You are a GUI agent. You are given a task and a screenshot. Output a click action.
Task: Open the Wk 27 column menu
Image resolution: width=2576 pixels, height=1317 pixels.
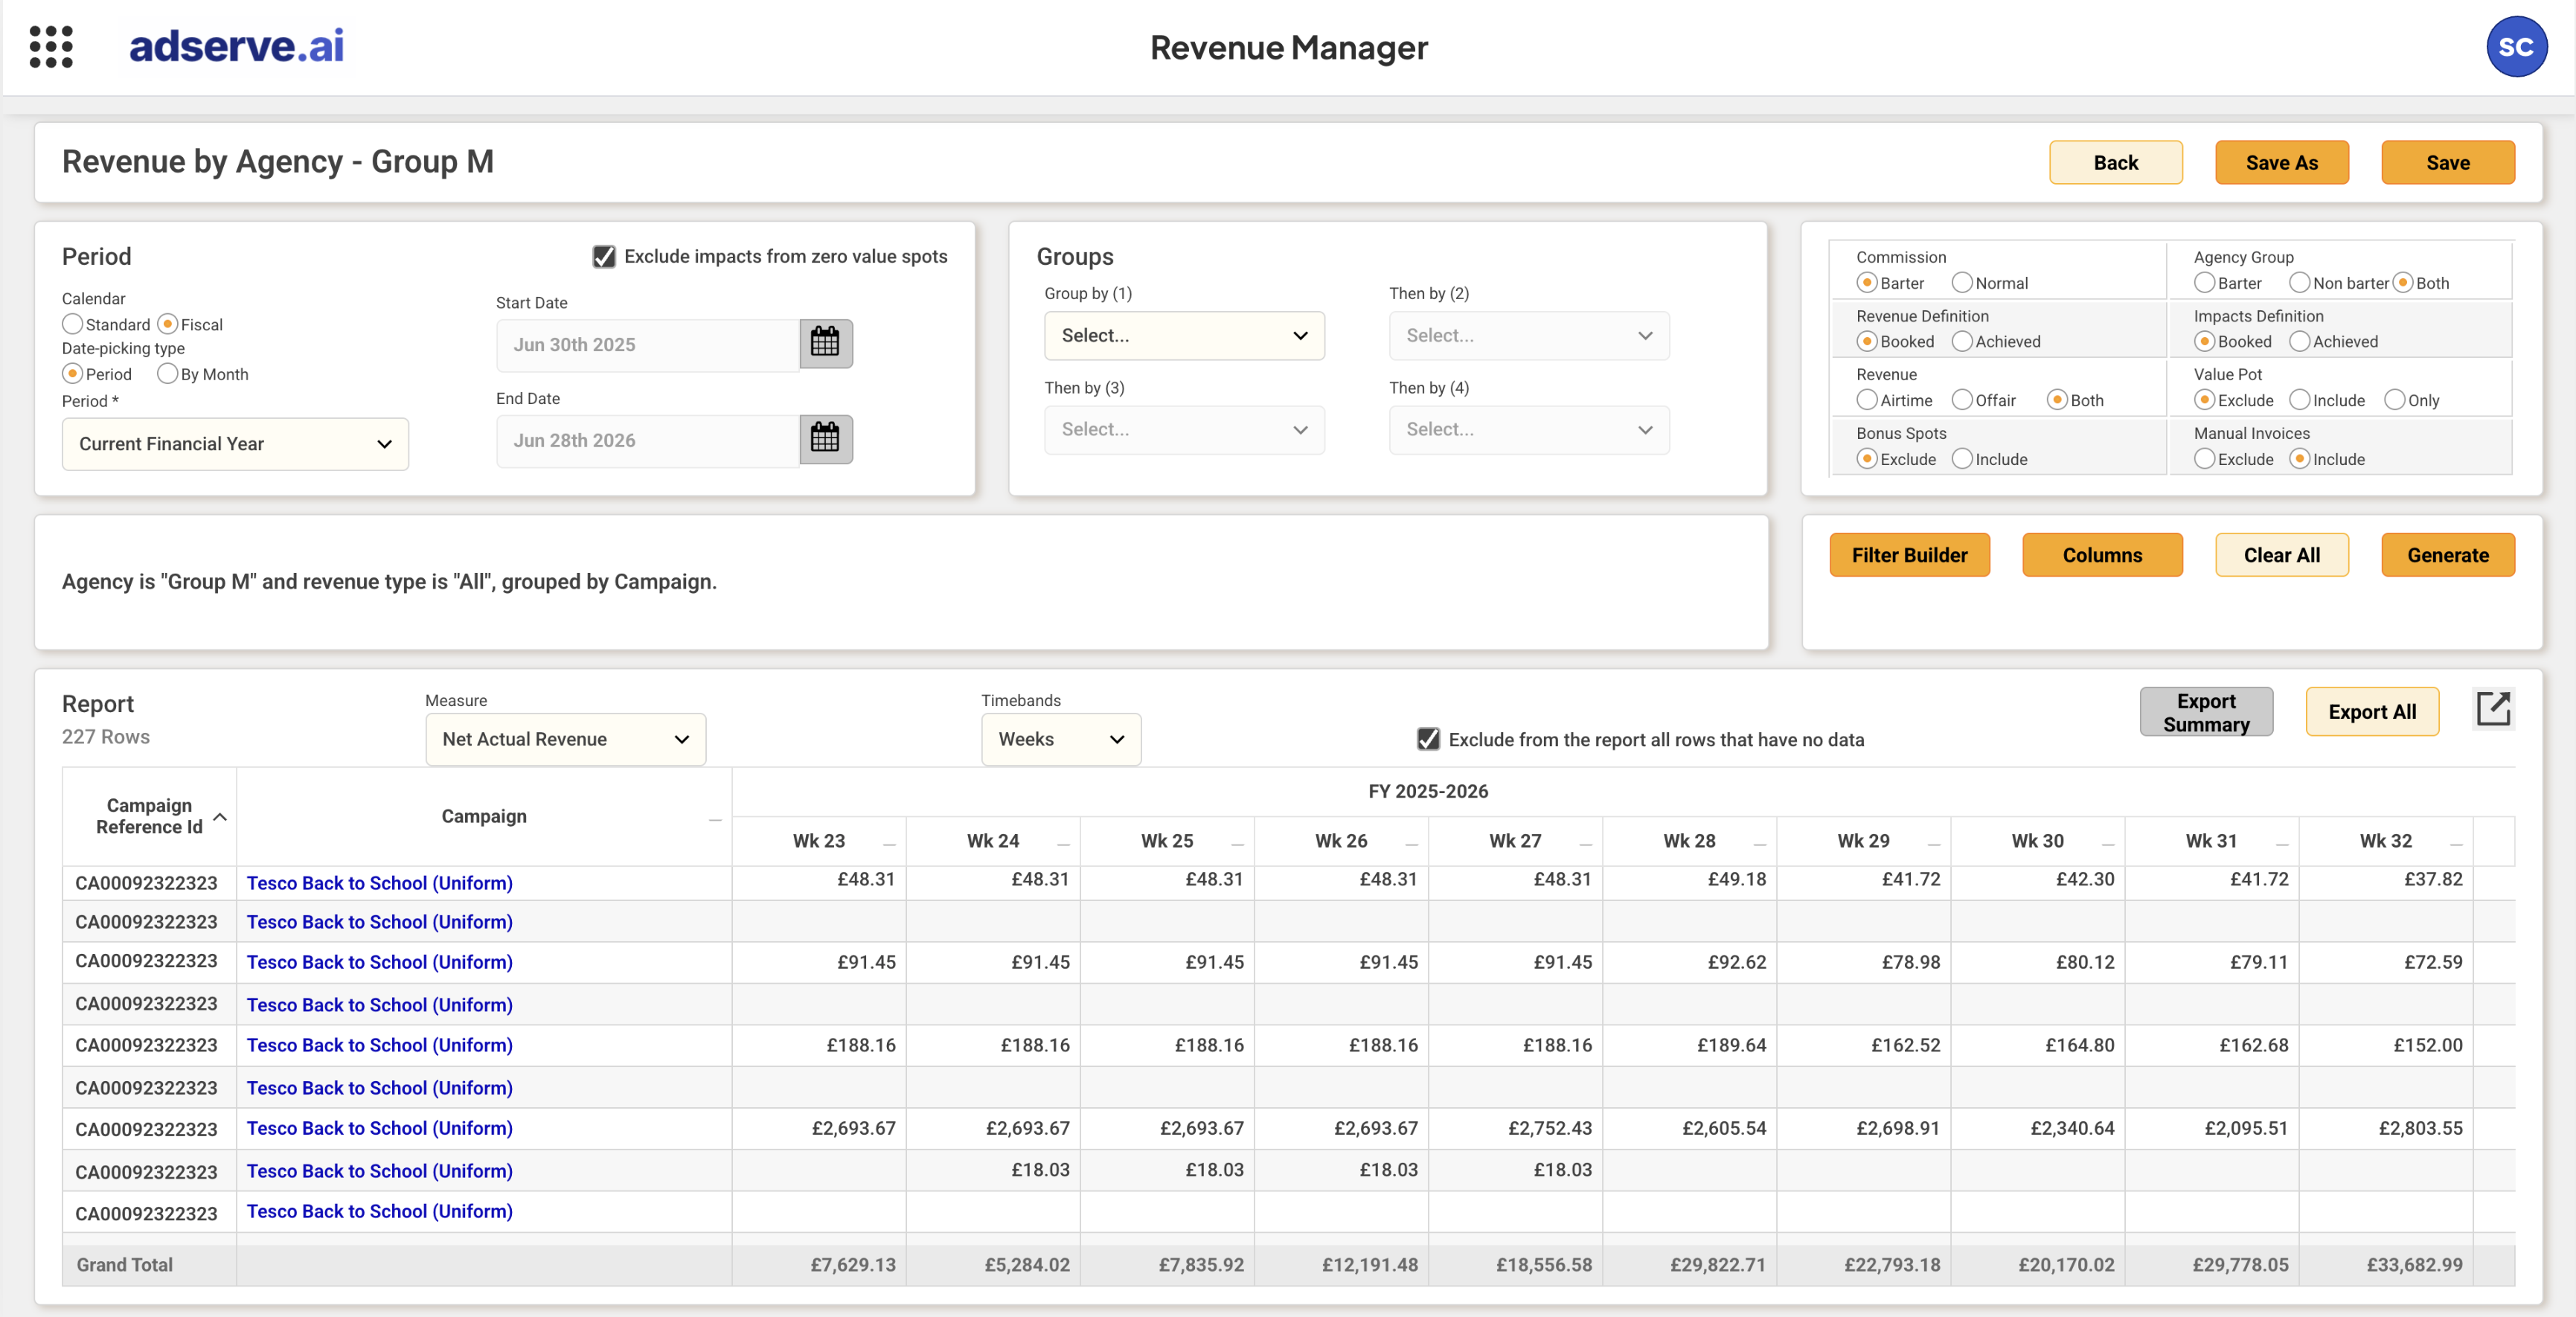tap(1585, 844)
